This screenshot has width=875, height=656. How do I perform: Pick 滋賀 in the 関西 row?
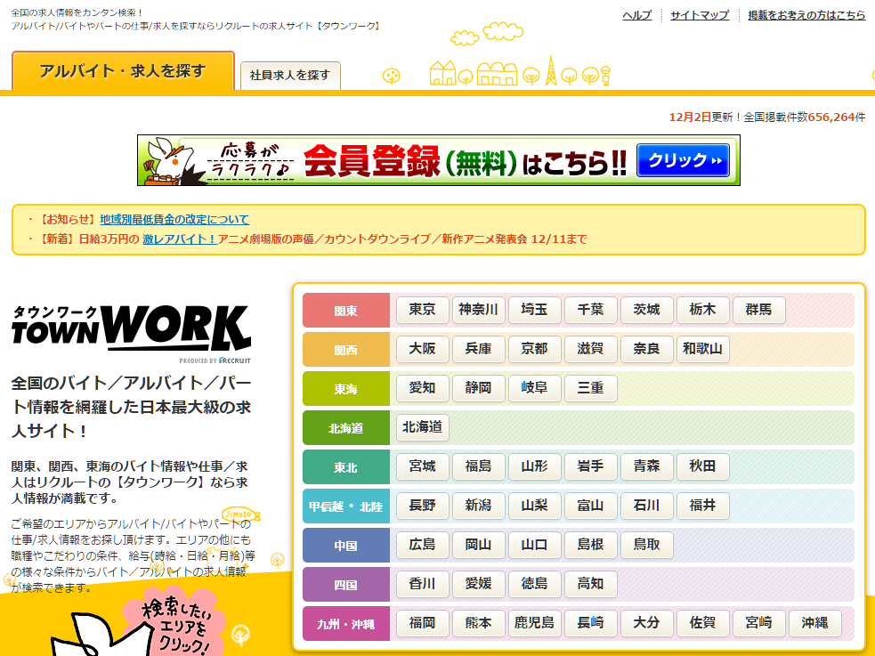click(590, 349)
